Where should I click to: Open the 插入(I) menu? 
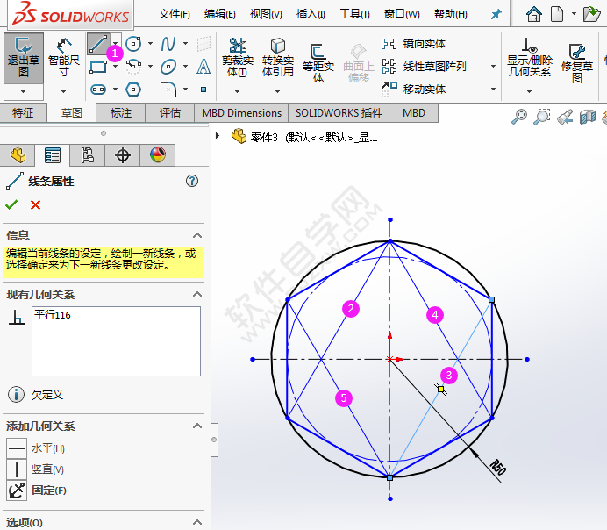311,14
